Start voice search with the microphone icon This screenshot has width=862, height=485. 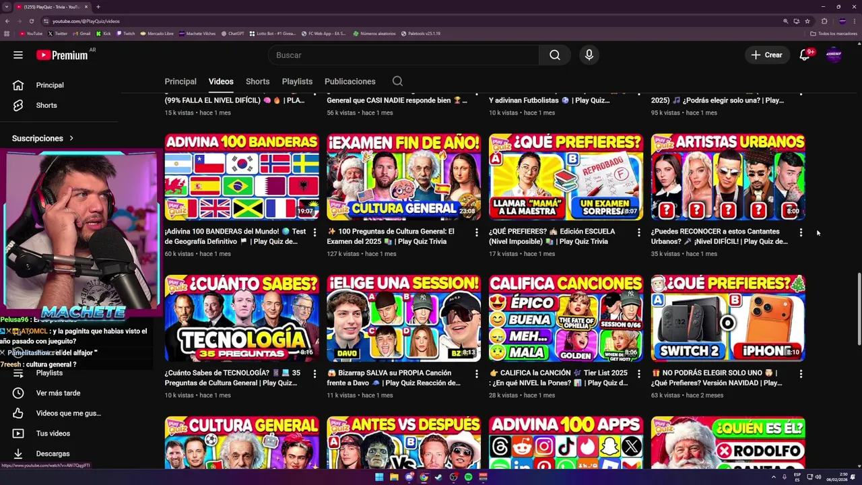pyautogui.click(x=589, y=55)
